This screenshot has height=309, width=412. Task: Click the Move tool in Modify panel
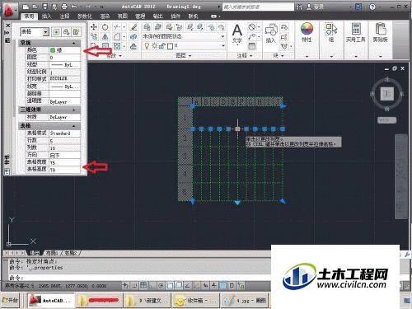(x=94, y=27)
